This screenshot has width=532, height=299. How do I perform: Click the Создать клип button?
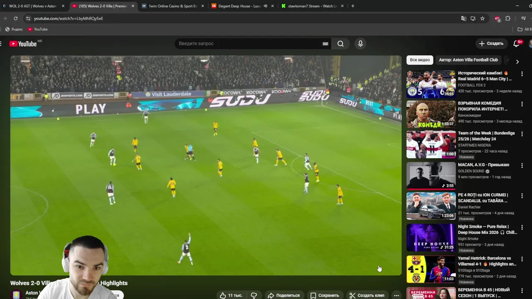pos(367,295)
